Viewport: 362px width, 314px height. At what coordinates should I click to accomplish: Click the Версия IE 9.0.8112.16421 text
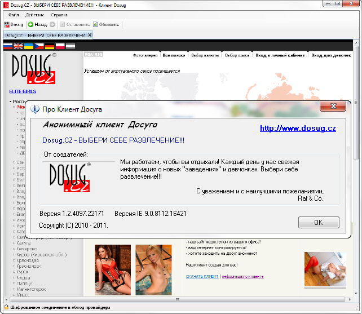(x=151, y=214)
